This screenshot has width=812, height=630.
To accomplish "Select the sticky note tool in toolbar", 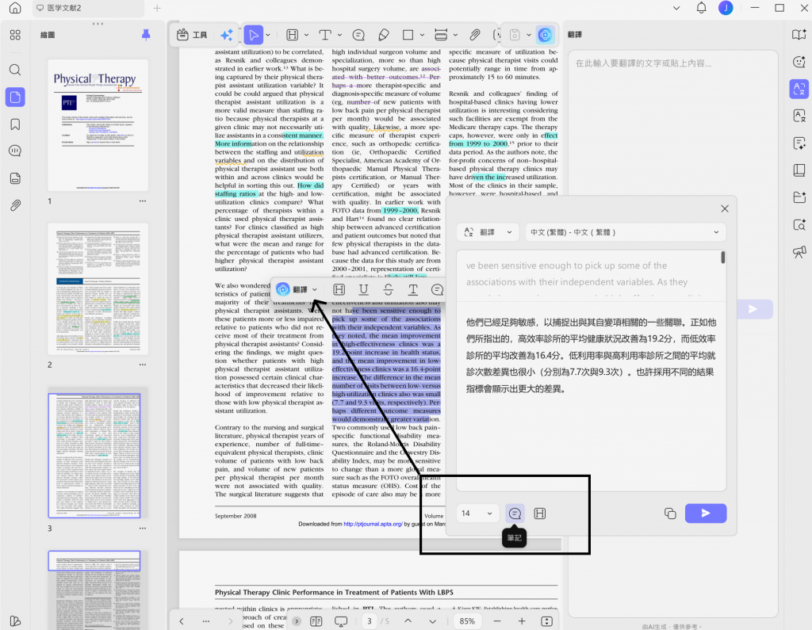I will (358, 35).
